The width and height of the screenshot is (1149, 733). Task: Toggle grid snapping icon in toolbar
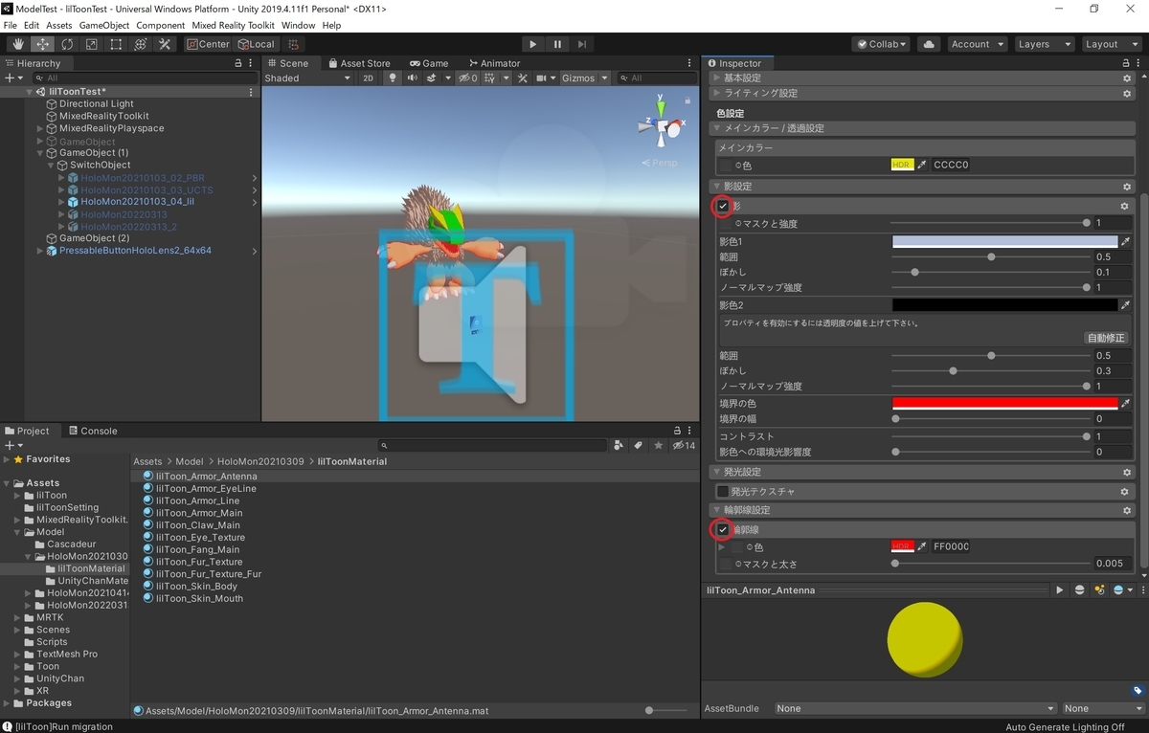point(293,44)
